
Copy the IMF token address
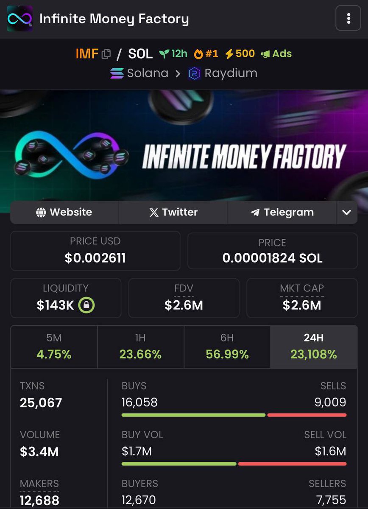106,54
